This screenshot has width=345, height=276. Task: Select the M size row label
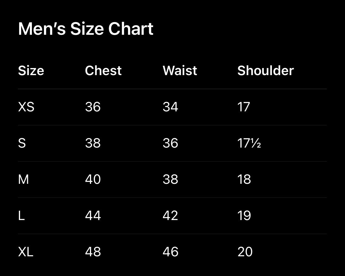24,179
